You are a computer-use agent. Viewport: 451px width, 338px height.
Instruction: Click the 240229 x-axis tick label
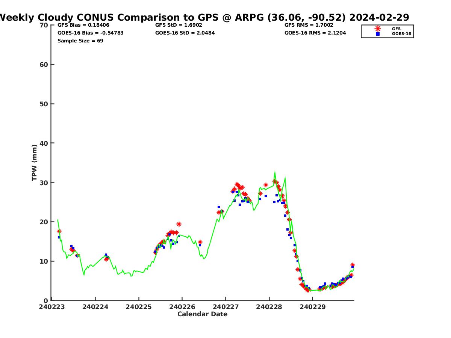[x=312, y=307]
